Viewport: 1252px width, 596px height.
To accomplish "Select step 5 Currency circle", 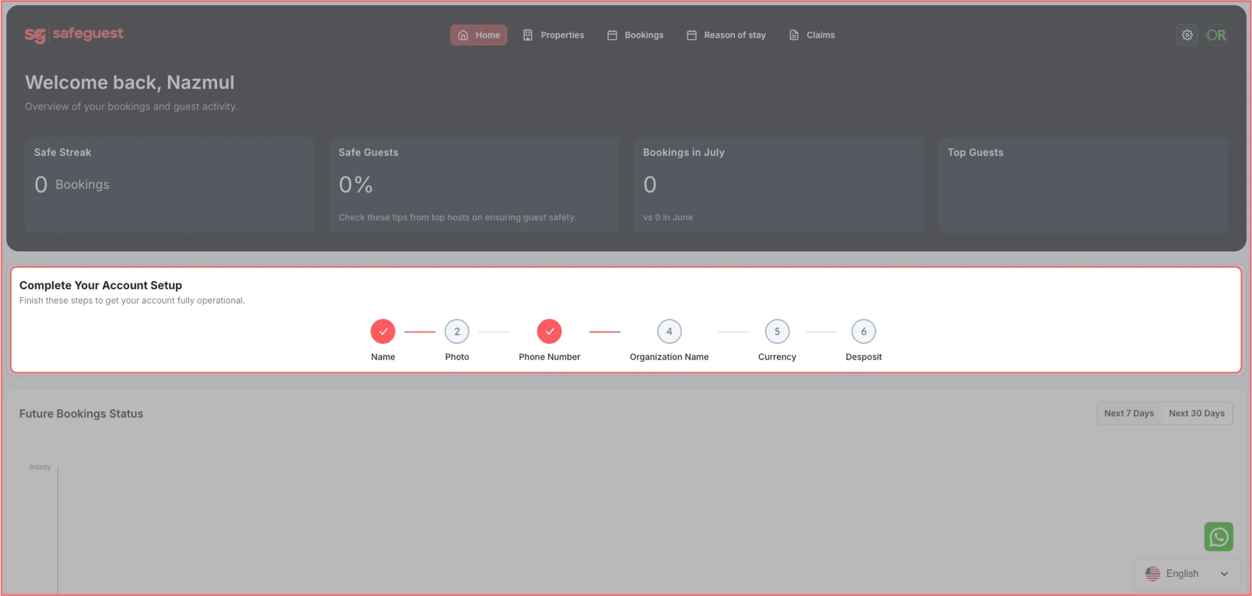I will click(x=777, y=331).
